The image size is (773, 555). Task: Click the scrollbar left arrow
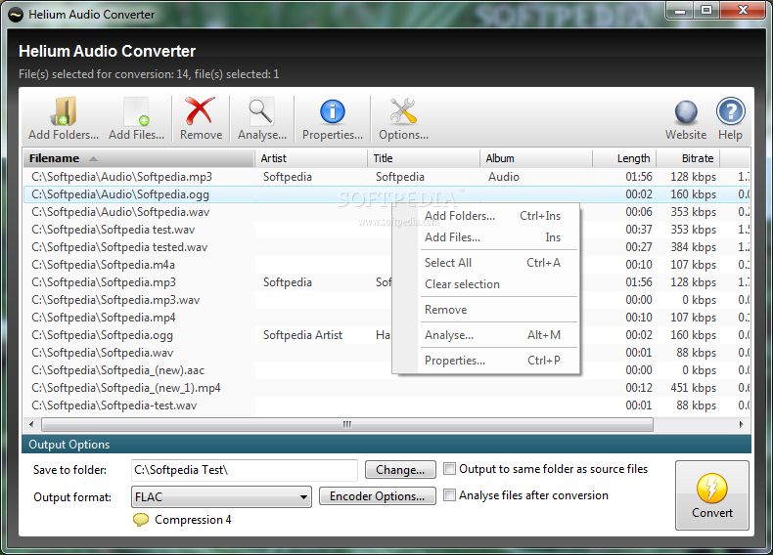coord(31,424)
